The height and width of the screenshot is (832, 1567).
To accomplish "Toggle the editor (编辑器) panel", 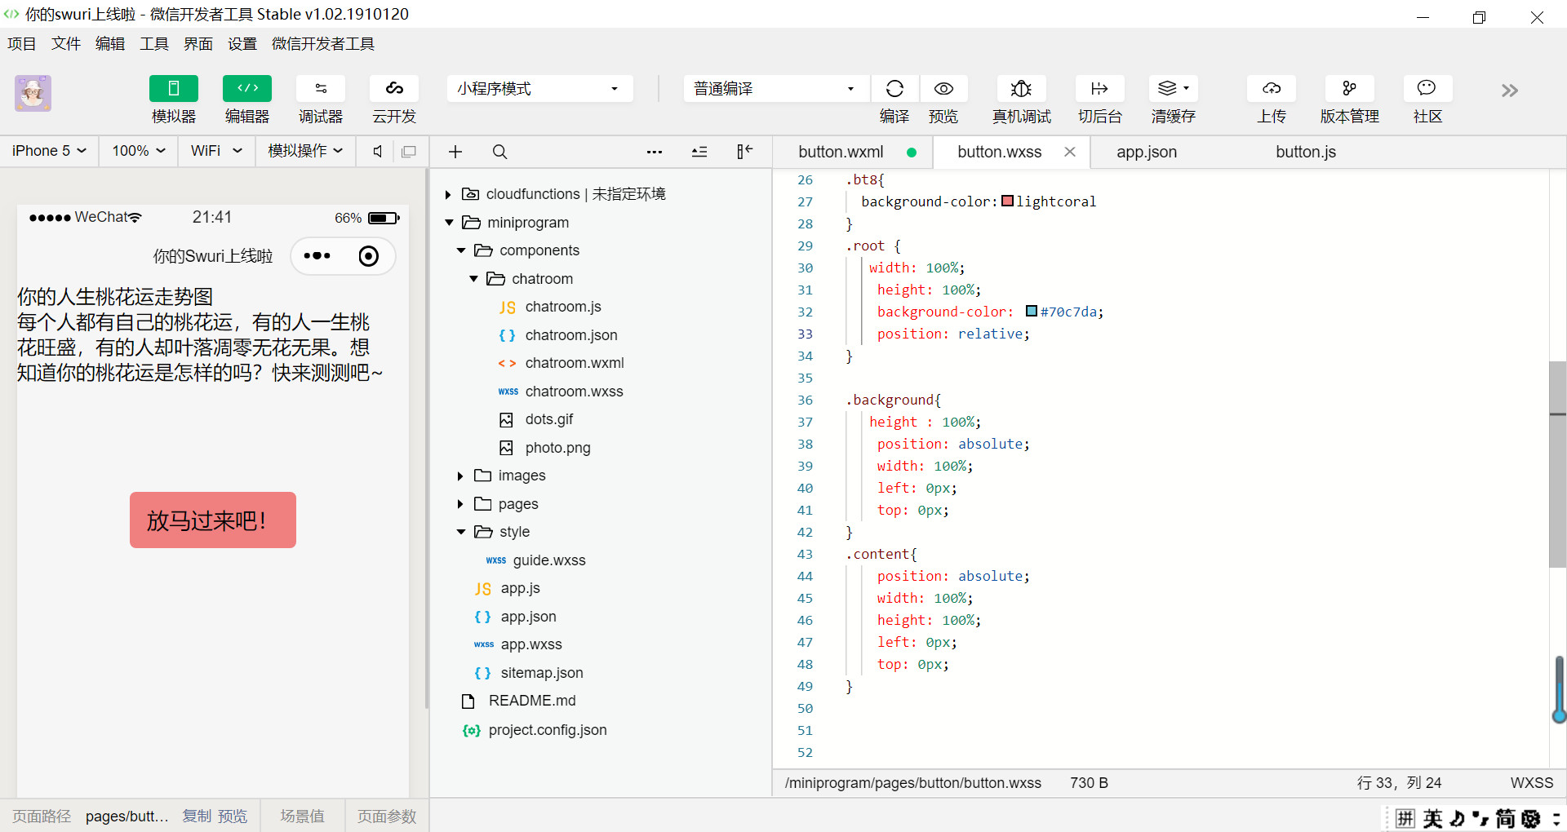I will tap(246, 89).
